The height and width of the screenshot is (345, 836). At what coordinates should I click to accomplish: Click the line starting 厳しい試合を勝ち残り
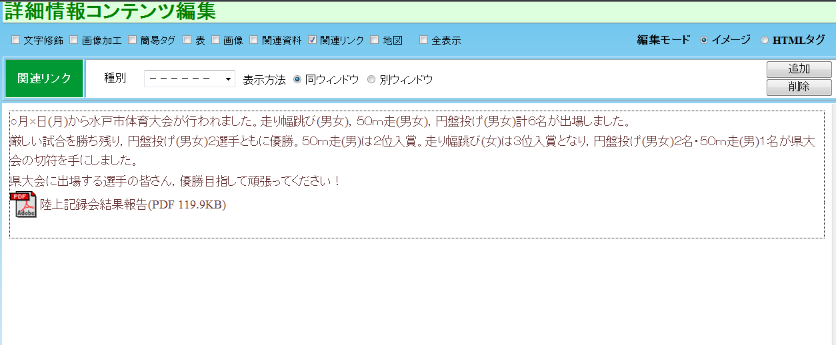413,151
